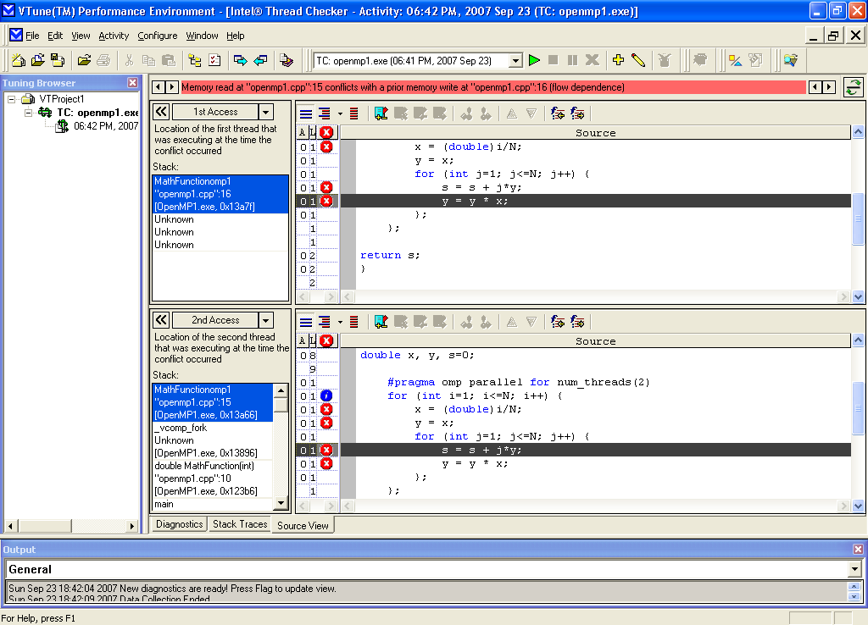Toggle mixed view in upper source pane
Viewport: 868px width, 625px height.
tap(325, 114)
